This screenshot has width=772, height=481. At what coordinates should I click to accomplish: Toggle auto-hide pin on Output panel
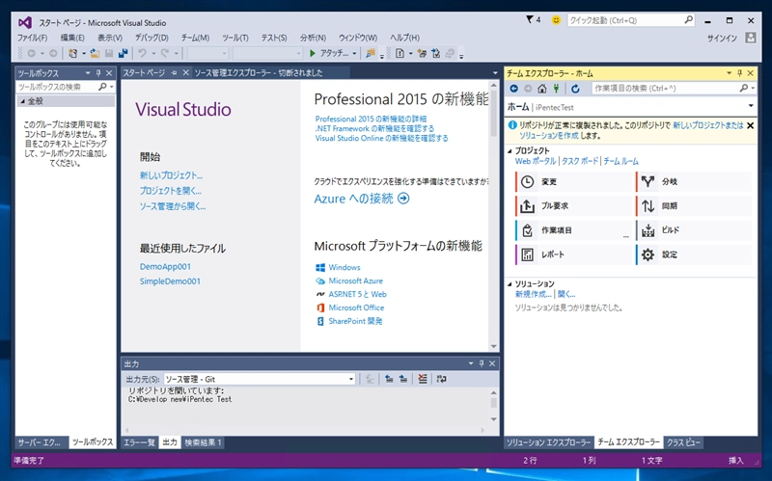482,363
